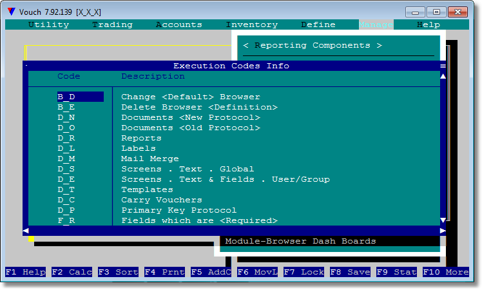This screenshot has width=482, height=290.
Task: Click the scroll right arrow at bottom of browser
Action: (x=443, y=231)
